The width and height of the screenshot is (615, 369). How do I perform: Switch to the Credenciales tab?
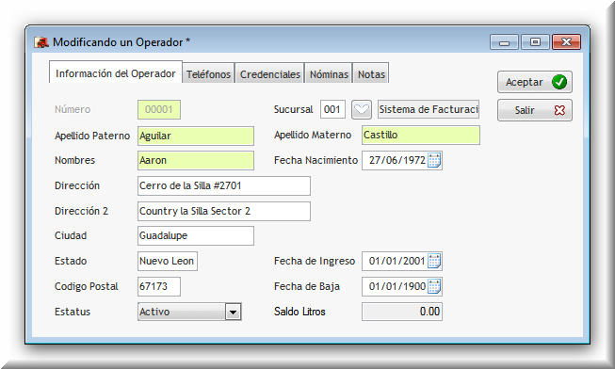[270, 73]
